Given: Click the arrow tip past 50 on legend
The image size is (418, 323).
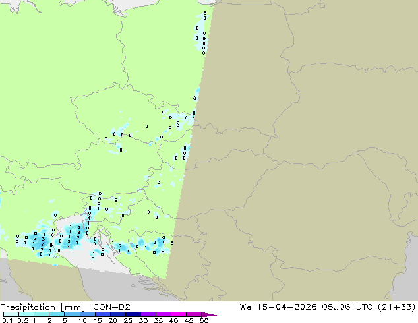Looking at the screenshot, I should pyautogui.click(x=209, y=314).
